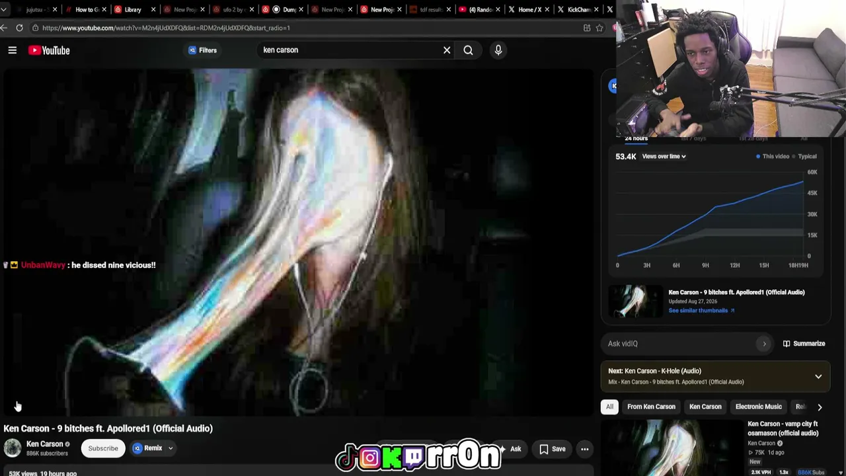
Task: Open Ken Carson channel avatar
Action: 13,448
